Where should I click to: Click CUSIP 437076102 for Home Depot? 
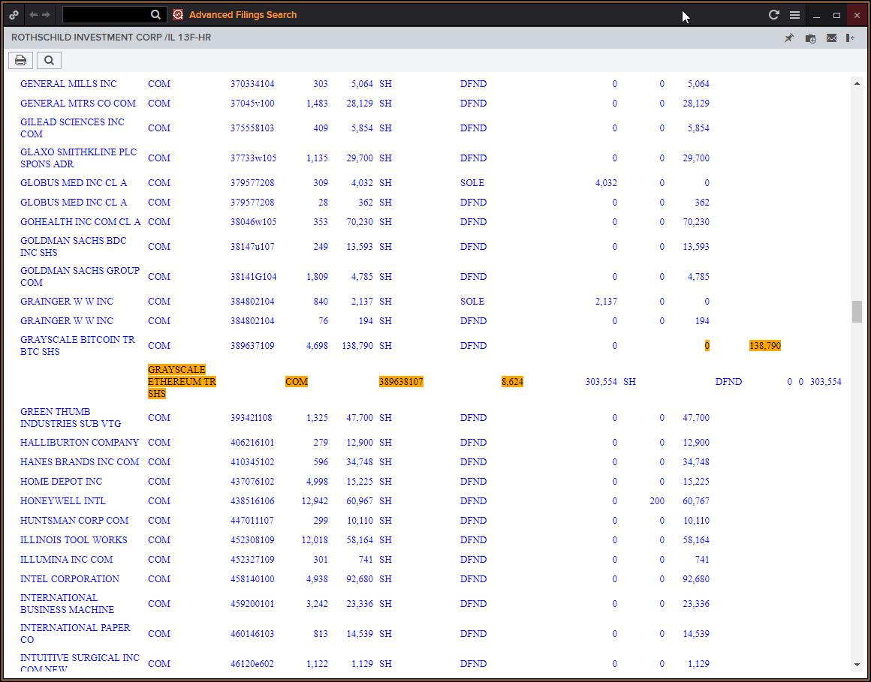coord(252,482)
